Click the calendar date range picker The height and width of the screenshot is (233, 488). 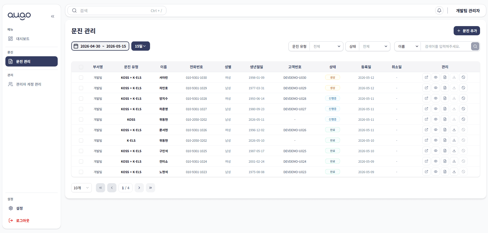point(100,46)
